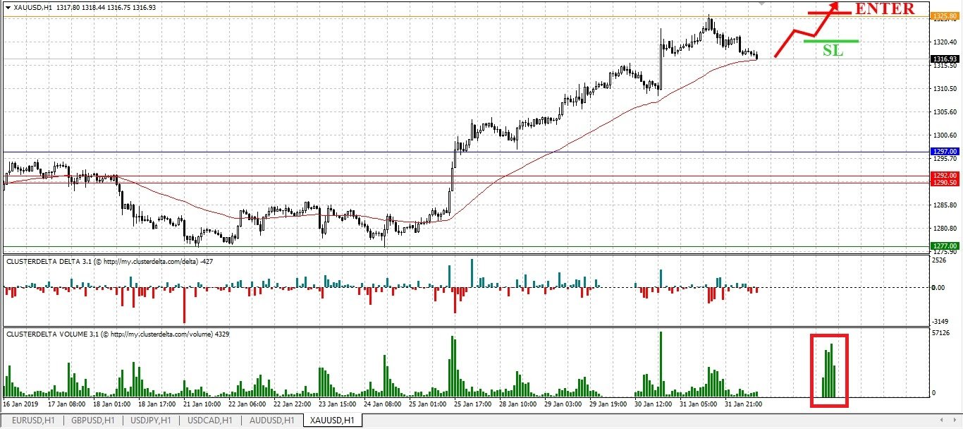Click the red rectangle around volume bars
The height and width of the screenshot is (429, 963).
pyautogui.click(x=829, y=370)
